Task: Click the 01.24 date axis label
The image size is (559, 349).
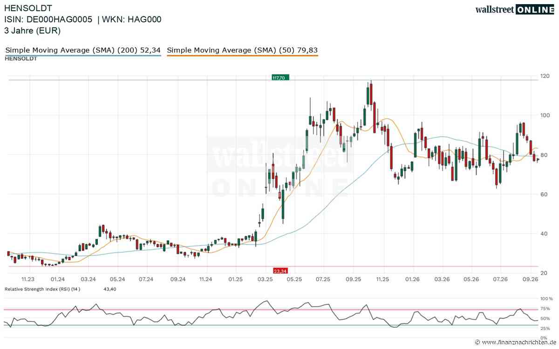Action: tap(57, 279)
